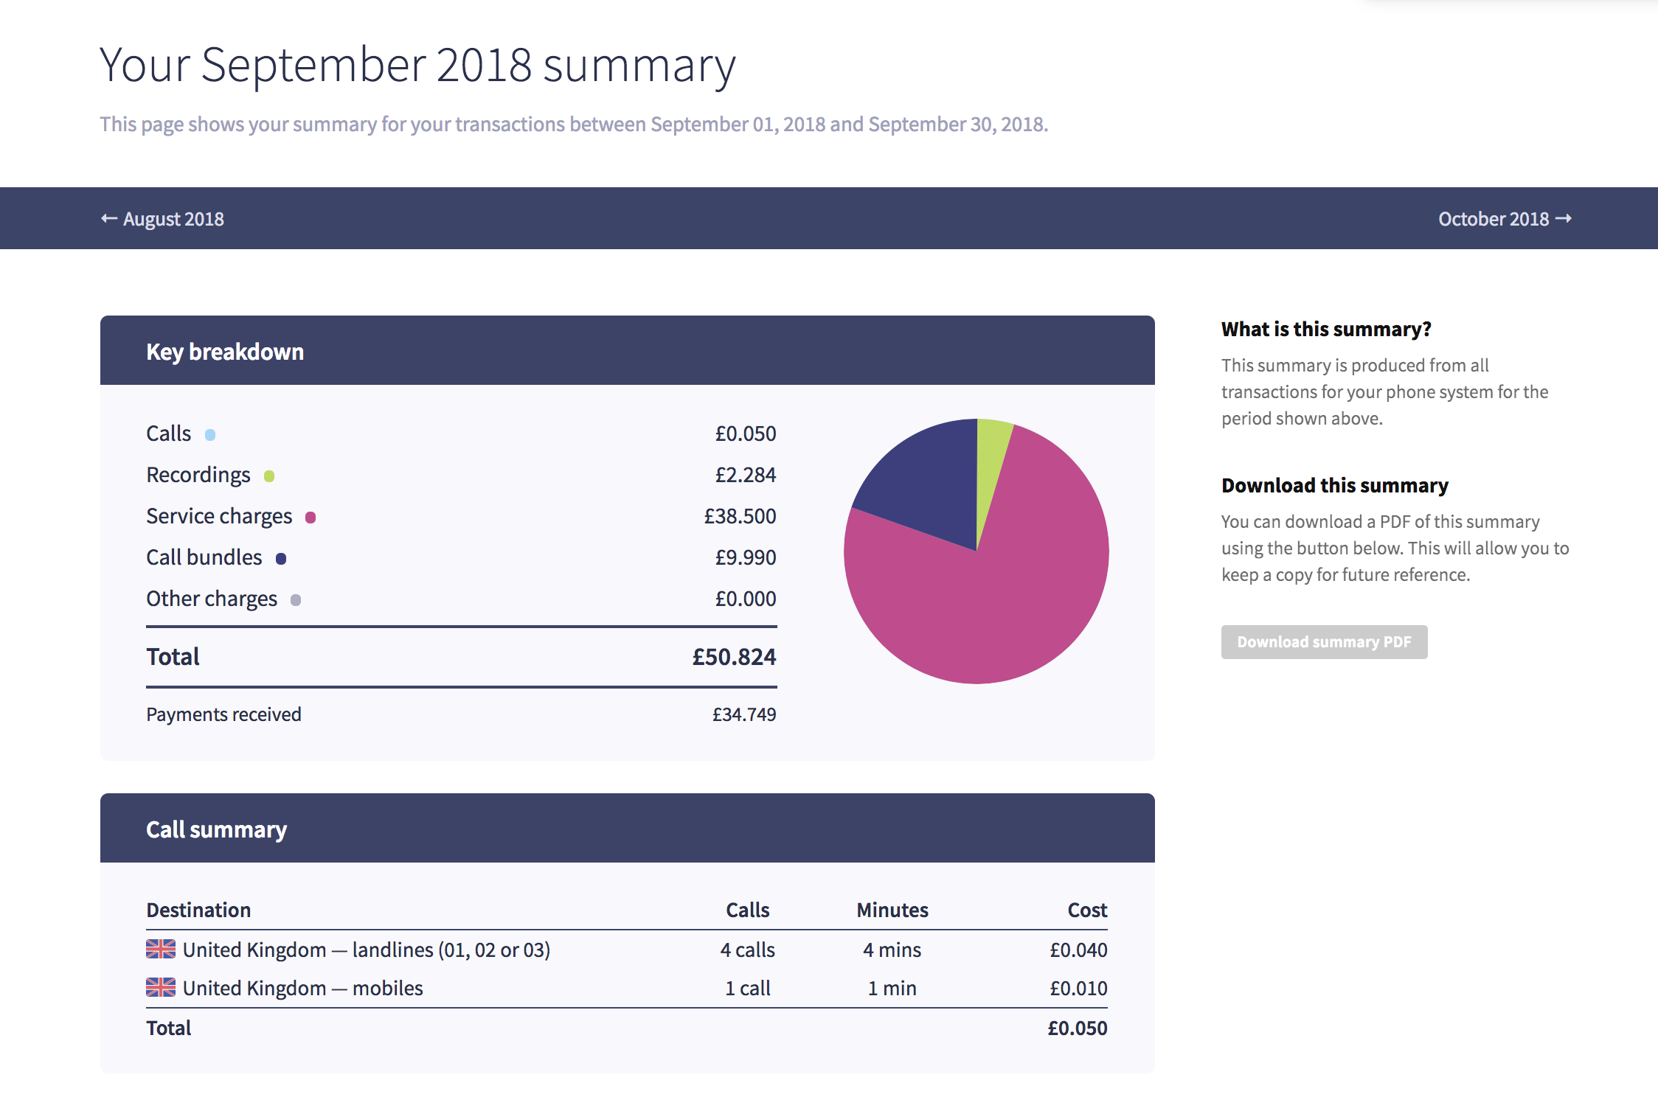This screenshot has height=1097, width=1658.
Task: Click the green Recordings legend dot
Action: 269,476
